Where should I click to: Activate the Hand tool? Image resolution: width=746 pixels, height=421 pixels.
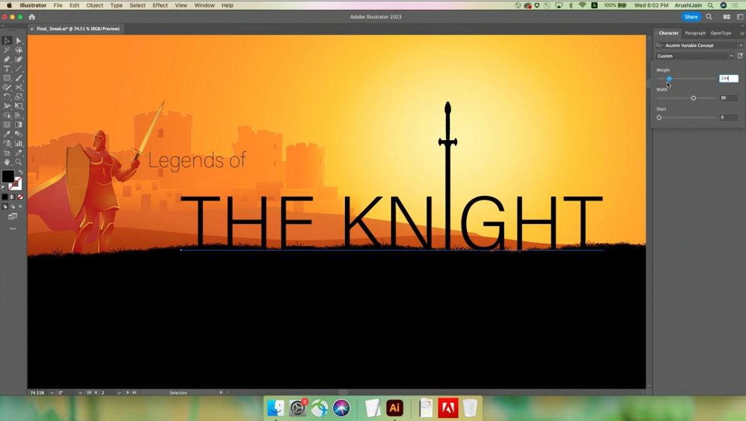point(7,162)
